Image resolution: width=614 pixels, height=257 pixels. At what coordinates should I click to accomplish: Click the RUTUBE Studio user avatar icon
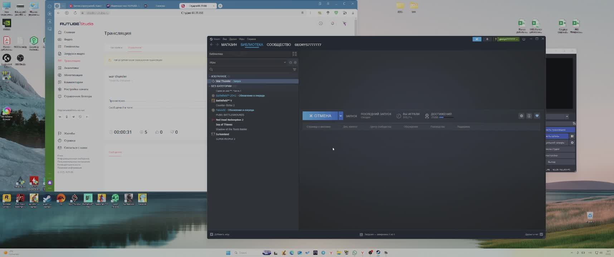344,24
